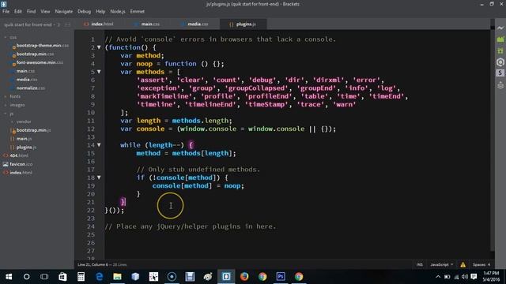Screen dimensions: 506x284
Task: Open the Action Center notifications icon
Action: [474, 277]
